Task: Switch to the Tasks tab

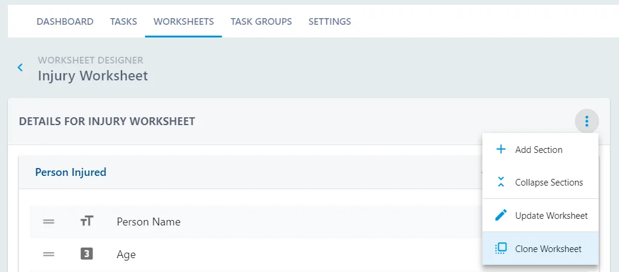Action: click(x=123, y=21)
